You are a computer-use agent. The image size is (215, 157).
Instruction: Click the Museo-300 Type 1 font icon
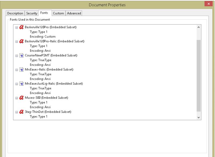(21, 98)
